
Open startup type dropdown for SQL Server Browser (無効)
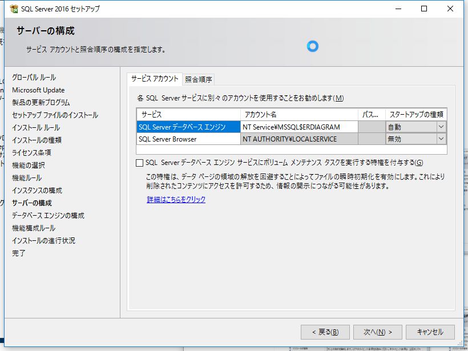click(x=441, y=139)
